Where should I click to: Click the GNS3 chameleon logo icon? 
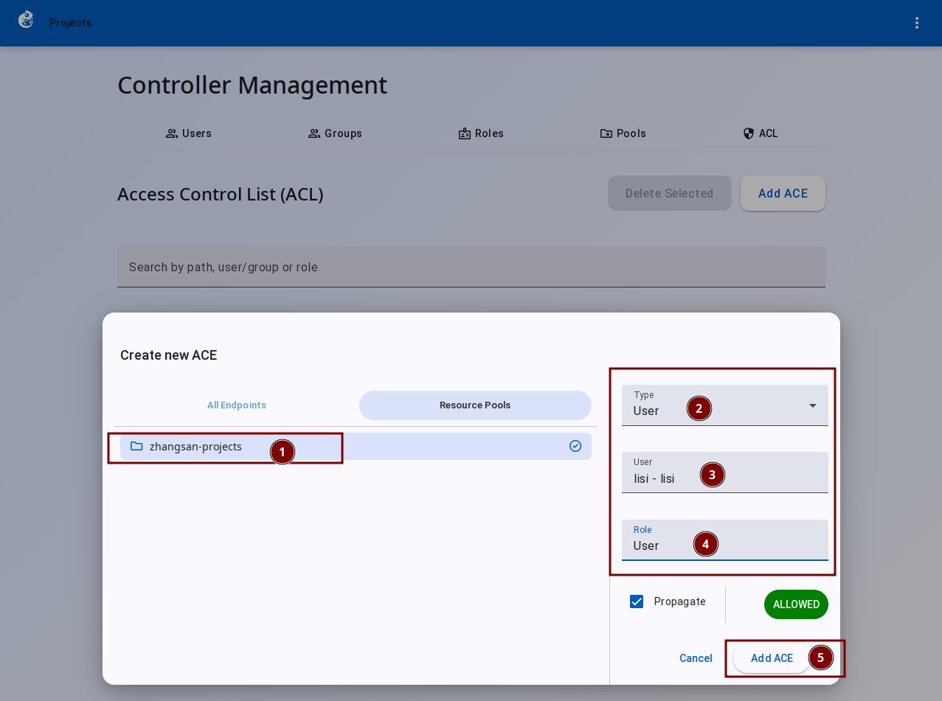point(26,21)
